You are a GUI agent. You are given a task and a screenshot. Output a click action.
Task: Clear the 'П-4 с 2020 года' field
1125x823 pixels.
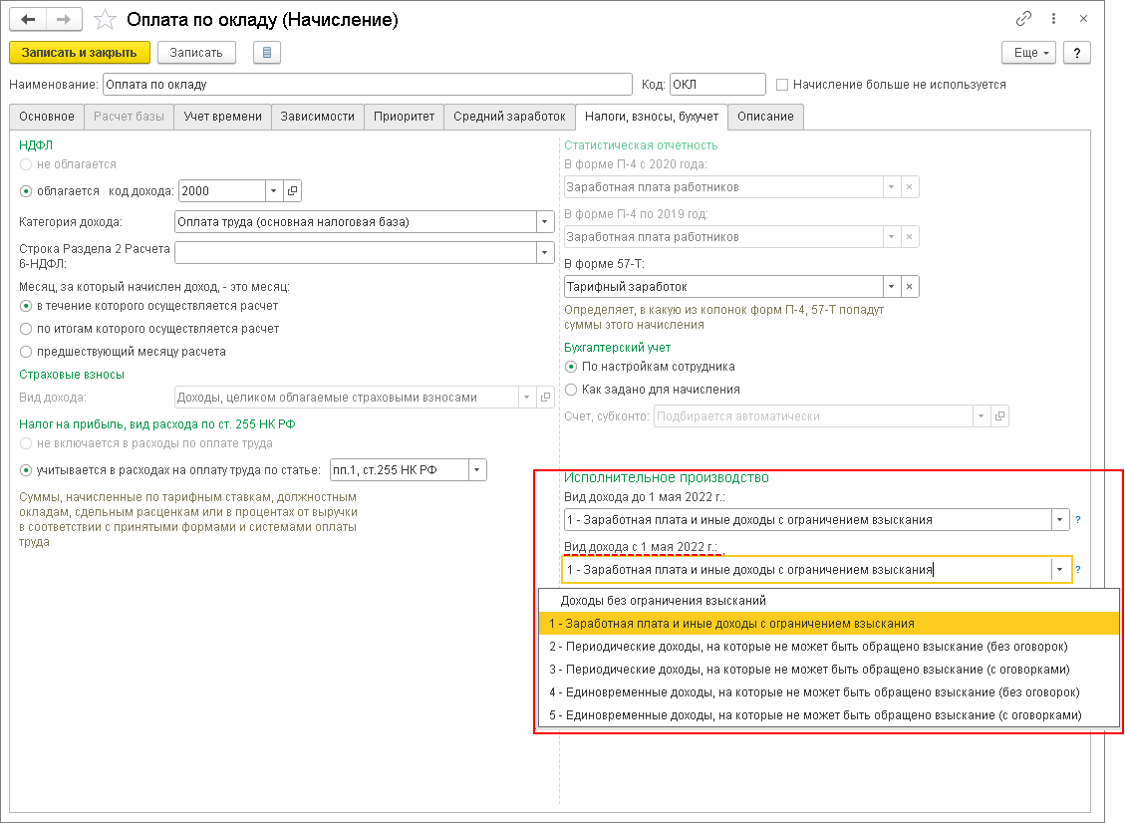coord(909,186)
